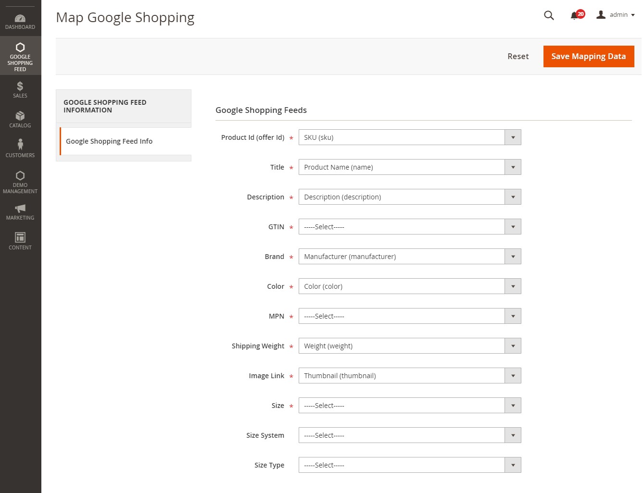Open the Customers person icon
Viewport: 644px width, 493px height.
coord(20,145)
